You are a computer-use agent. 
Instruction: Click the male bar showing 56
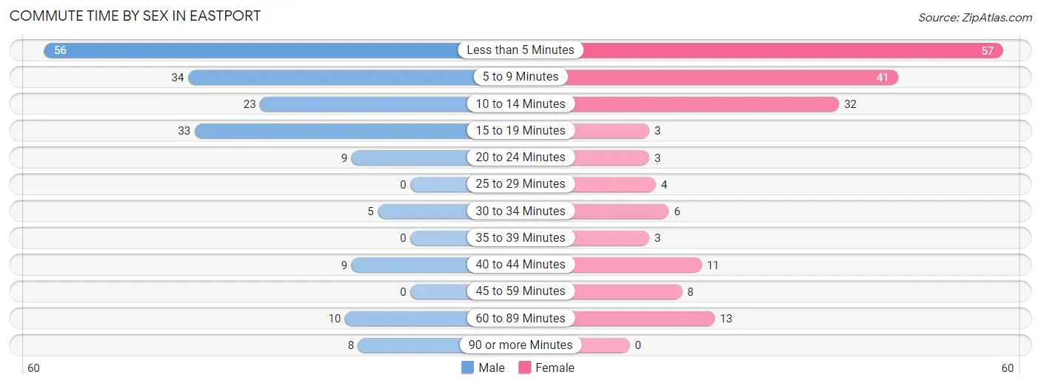pos(252,50)
